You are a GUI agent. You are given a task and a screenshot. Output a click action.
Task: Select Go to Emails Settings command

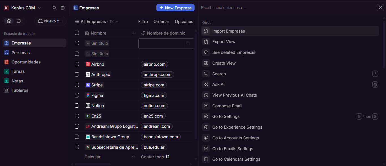[x=290, y=149]
